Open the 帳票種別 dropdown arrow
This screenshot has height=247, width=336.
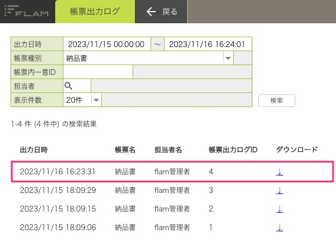228,58
